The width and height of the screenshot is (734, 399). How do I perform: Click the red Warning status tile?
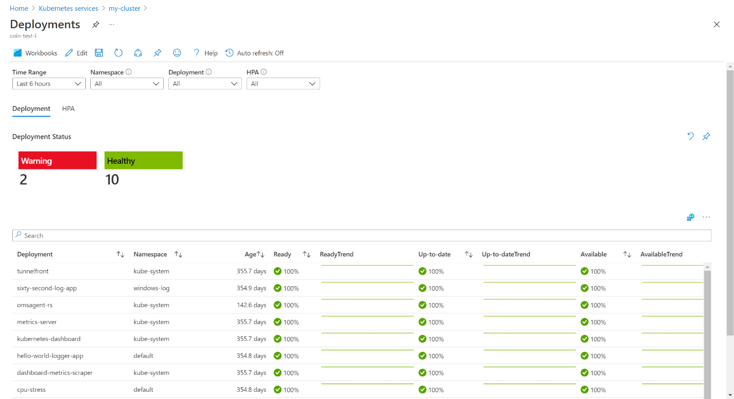click(57, 160)
